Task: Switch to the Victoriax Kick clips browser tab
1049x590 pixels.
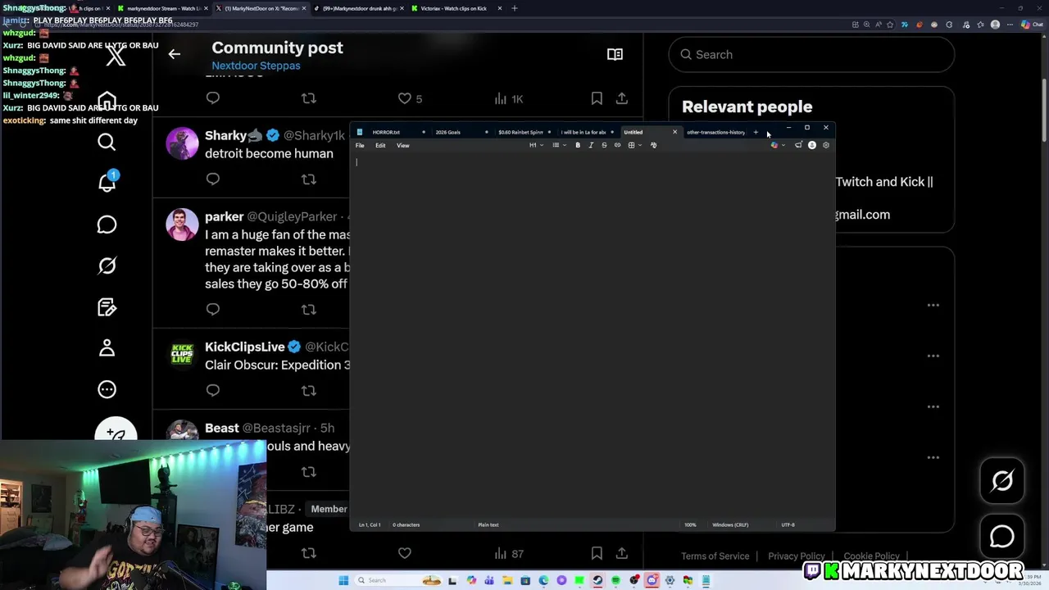Action: [x=457, y=8]
